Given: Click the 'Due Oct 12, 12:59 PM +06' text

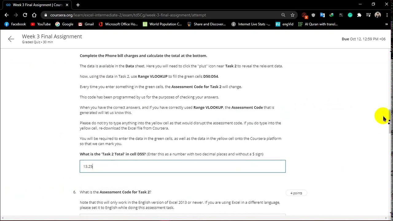Looking at the screenshot, I should coord(364,39).
